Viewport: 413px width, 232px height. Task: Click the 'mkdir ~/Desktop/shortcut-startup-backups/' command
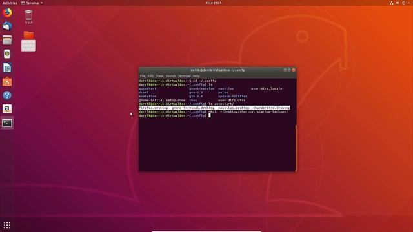[248, 111]
